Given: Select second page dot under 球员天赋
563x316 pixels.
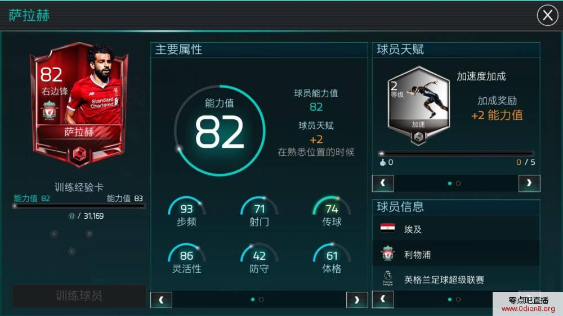Looking at the screenshot, I should coord(458,183).
